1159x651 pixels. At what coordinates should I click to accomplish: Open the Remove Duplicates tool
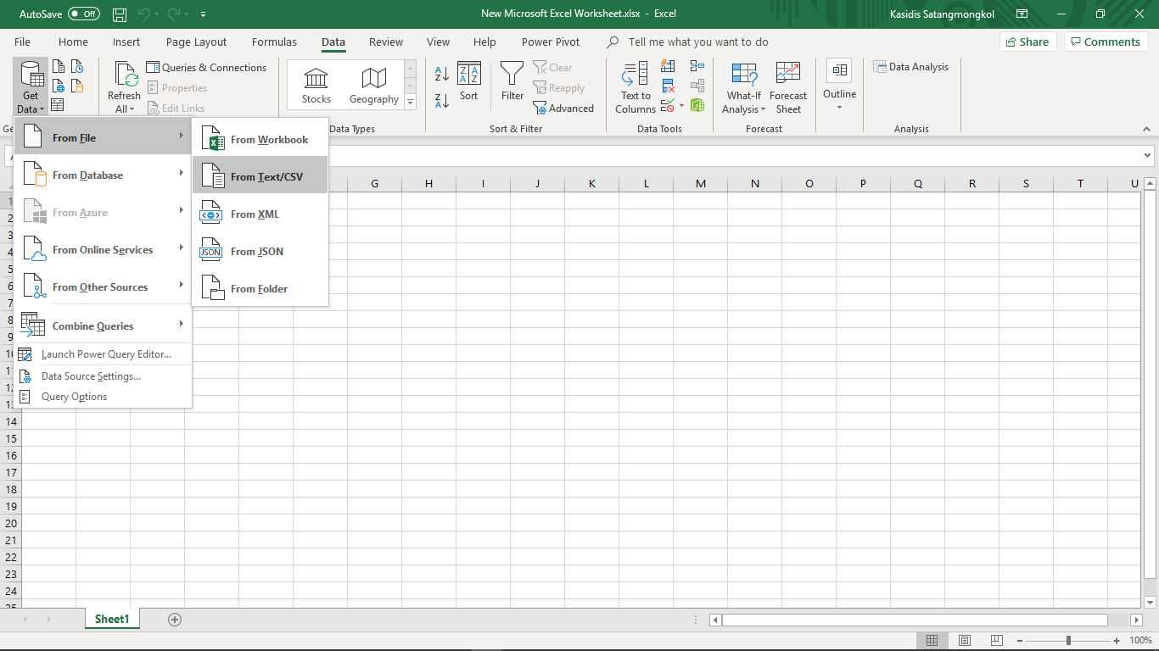(x=668, y=85)
